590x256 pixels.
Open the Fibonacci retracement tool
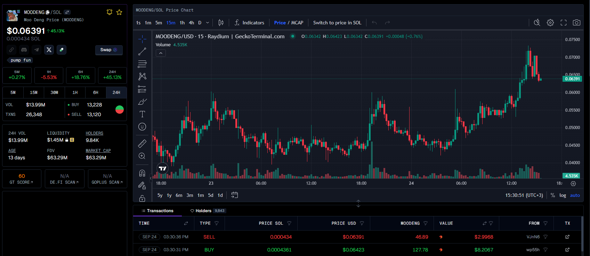(142, 64)
